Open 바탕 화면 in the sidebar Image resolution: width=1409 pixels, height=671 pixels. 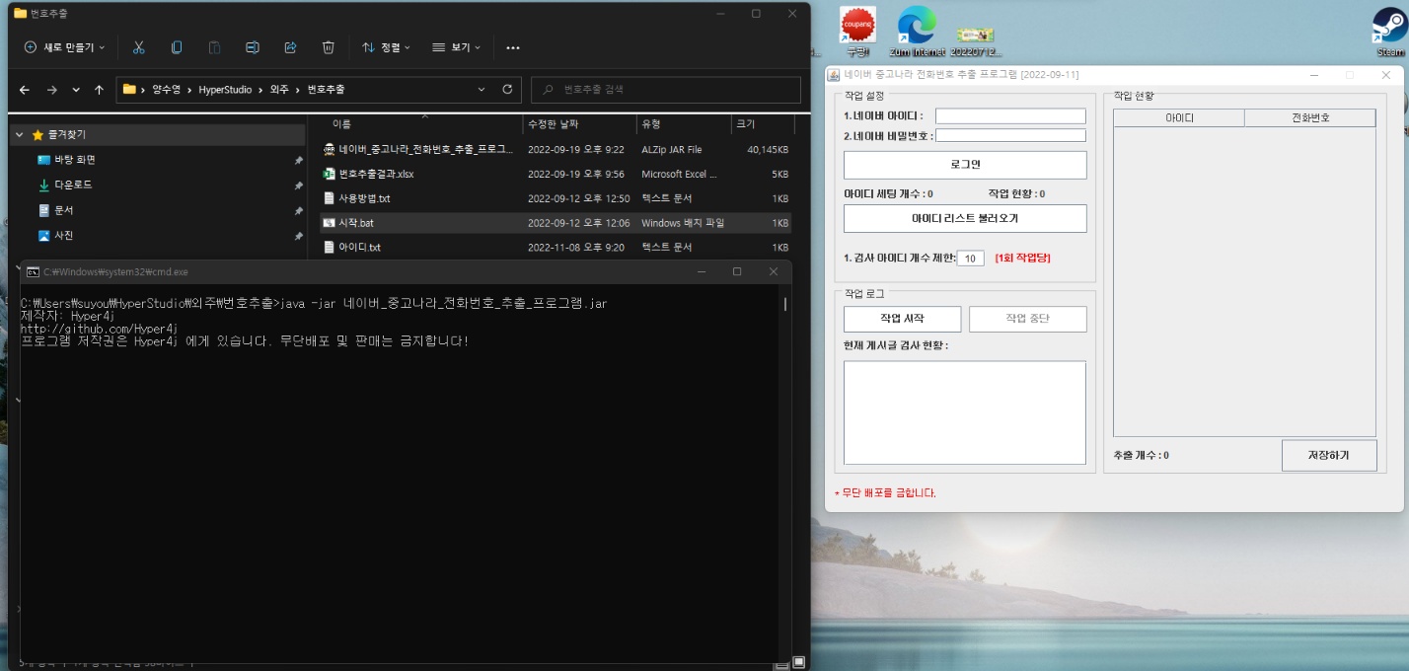pyautogui.click(x=74, y=160)
